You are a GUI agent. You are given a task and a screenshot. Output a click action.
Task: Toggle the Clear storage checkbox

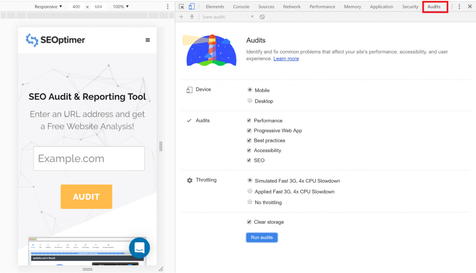click(x=249, y=222)
